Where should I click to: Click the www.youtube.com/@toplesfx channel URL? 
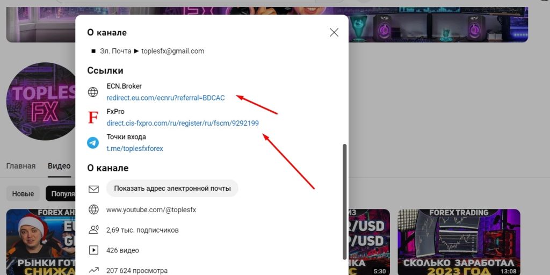coord(151,210)
